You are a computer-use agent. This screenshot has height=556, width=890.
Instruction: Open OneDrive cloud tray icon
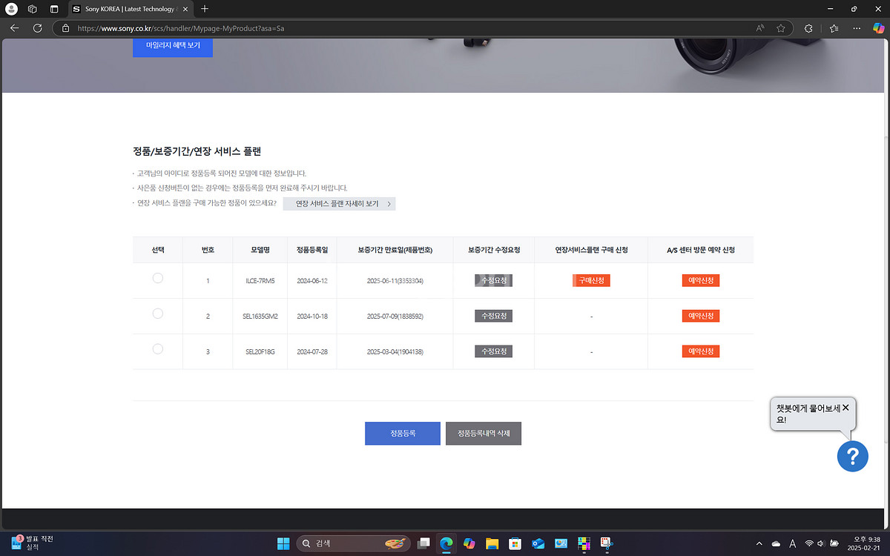coord(776,543)
